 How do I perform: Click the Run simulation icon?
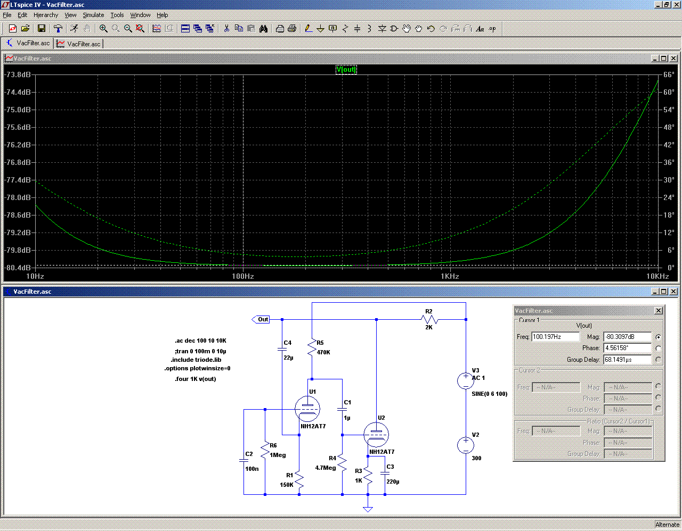coord(74,29)
